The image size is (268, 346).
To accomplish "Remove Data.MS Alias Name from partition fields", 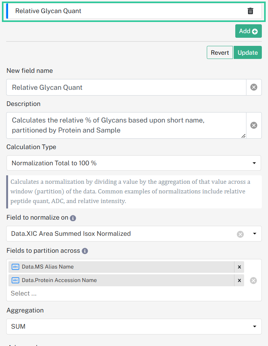I will pyautogui.click(x=240, y=267).
